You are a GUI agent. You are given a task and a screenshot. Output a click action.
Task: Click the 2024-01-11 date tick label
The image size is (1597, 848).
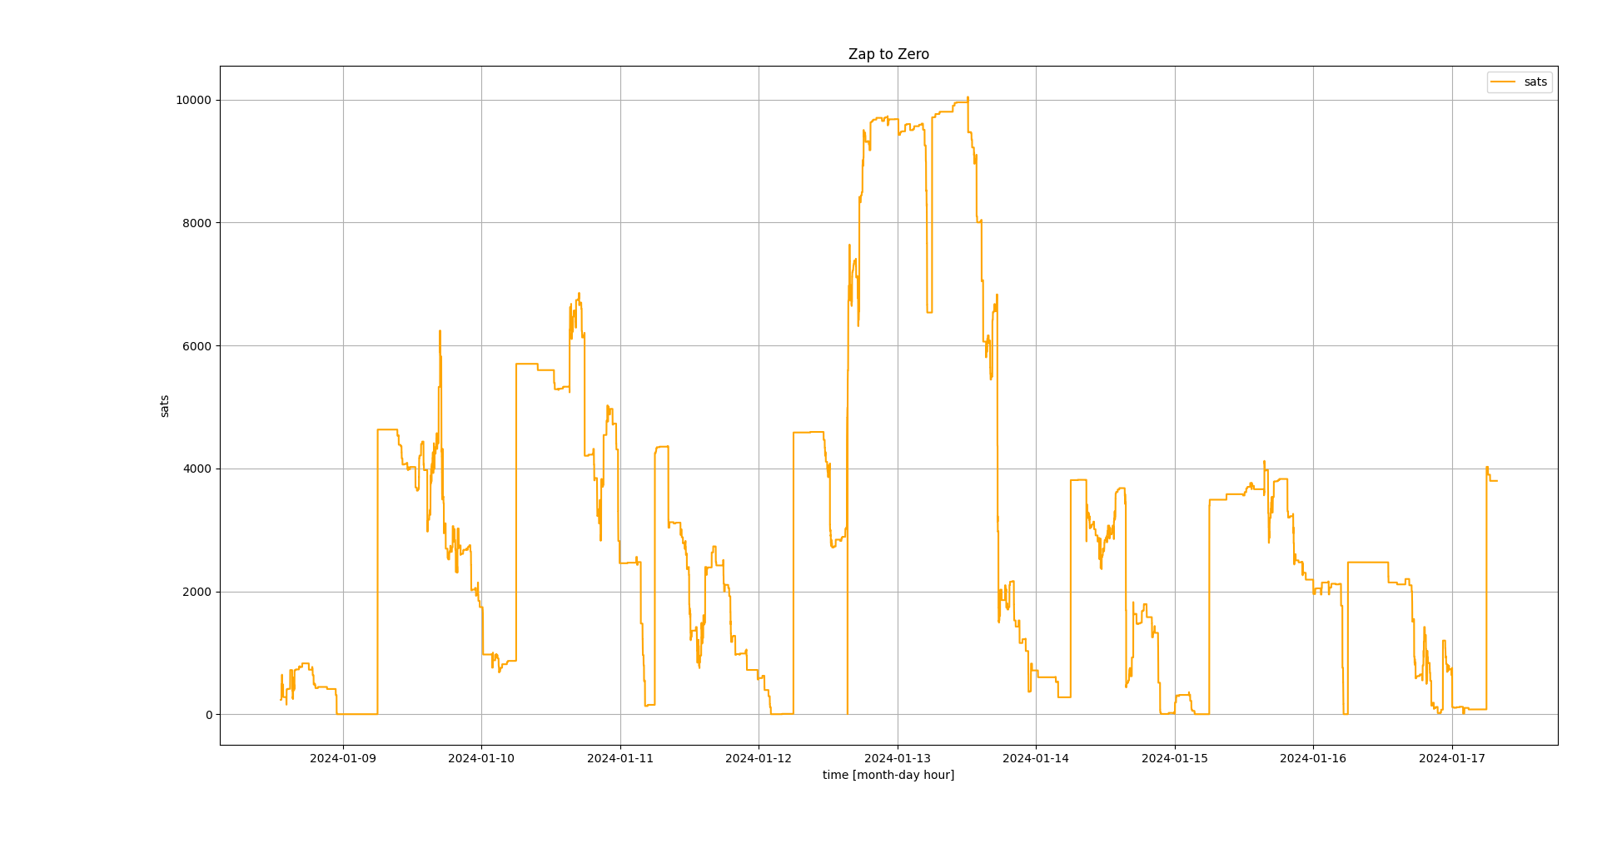tap(620, 758)
